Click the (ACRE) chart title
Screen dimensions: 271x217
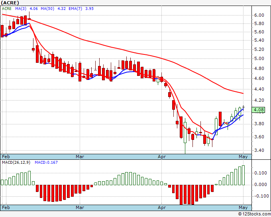point(10,3)
